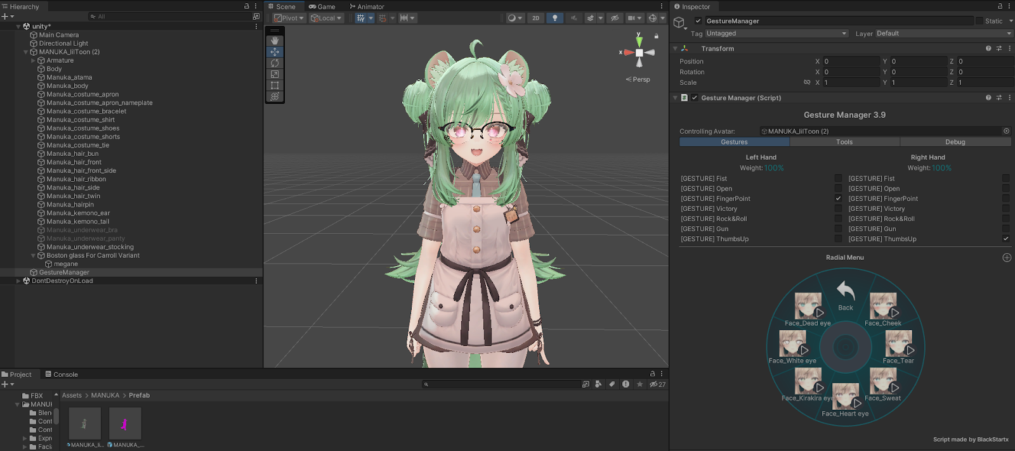Open the Static flags dropdown arrow

click(1011, 21)
